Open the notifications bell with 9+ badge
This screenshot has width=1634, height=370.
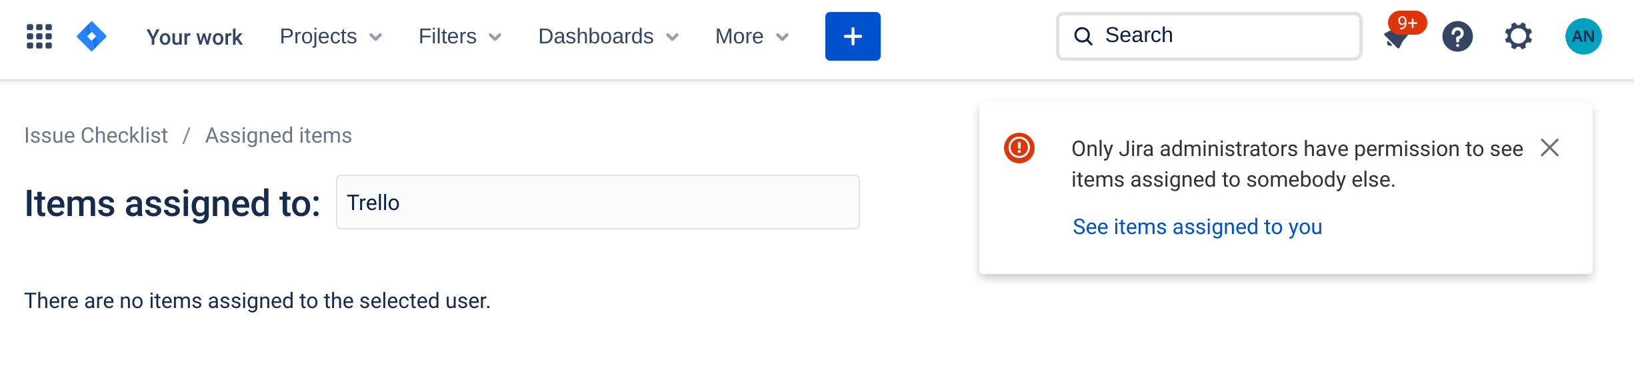pyautogui.click(x=1397, y=37)
